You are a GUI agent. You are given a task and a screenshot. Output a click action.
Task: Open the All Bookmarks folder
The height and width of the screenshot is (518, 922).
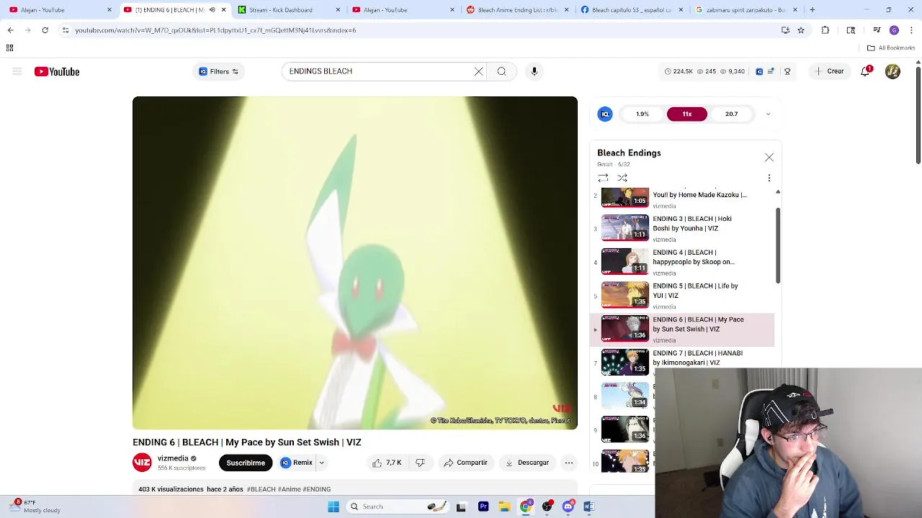891,48
